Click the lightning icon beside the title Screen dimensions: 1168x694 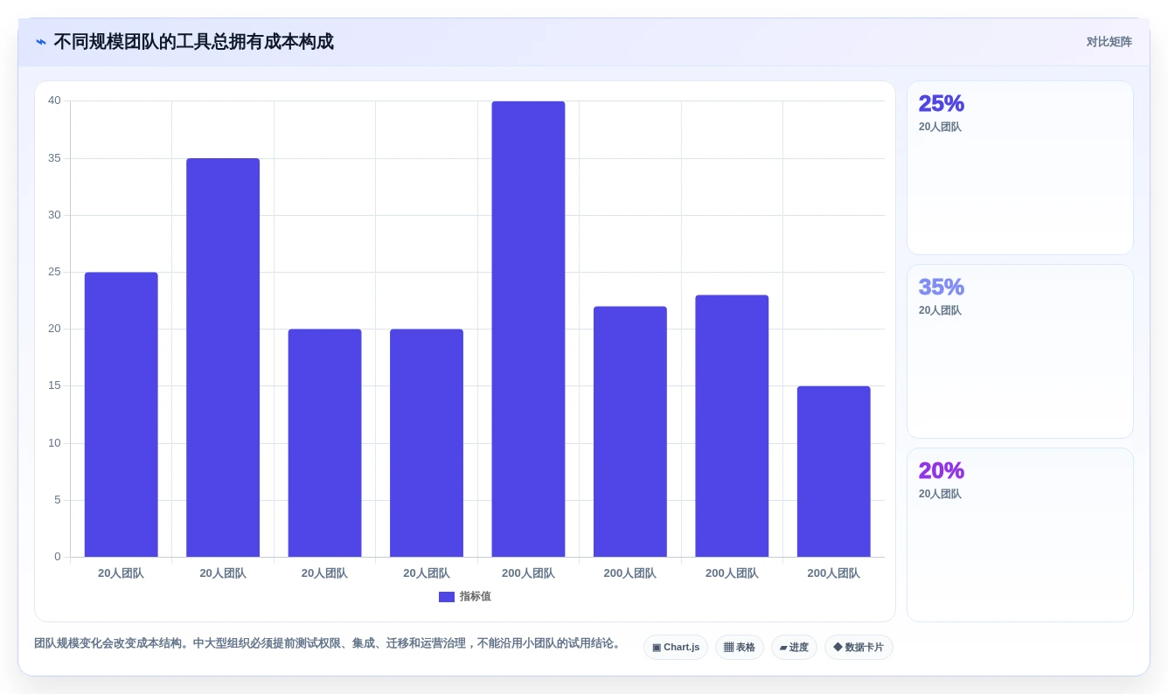click(41, 42)
